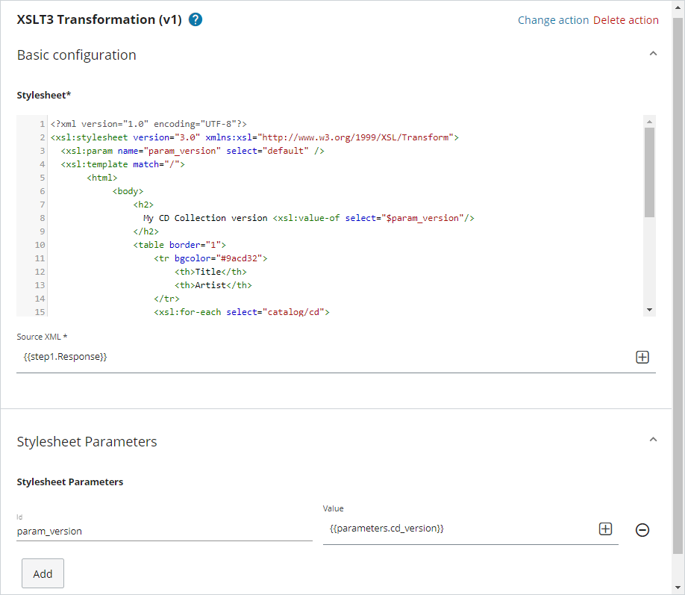Click the Change action link

click(553, 20)
